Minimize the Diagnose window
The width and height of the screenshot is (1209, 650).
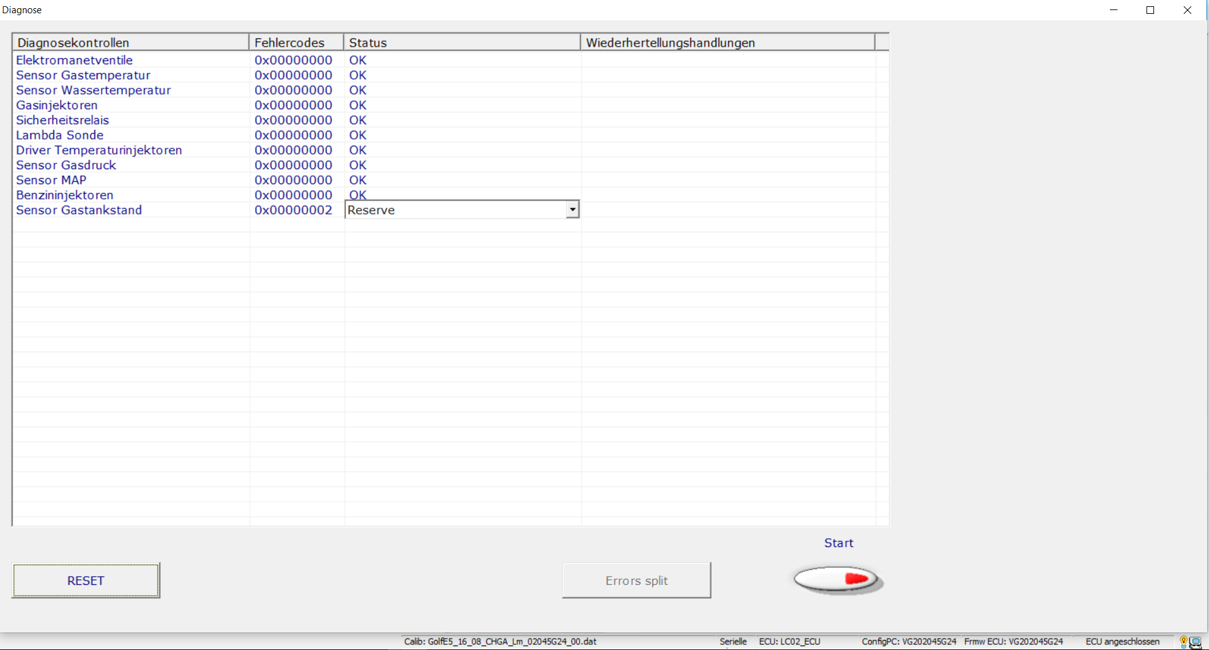click(1114, 10)
